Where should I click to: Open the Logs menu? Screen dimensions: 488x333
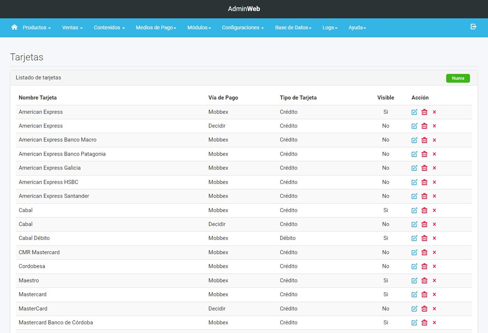pyautogui.click(x=330, y=28)
